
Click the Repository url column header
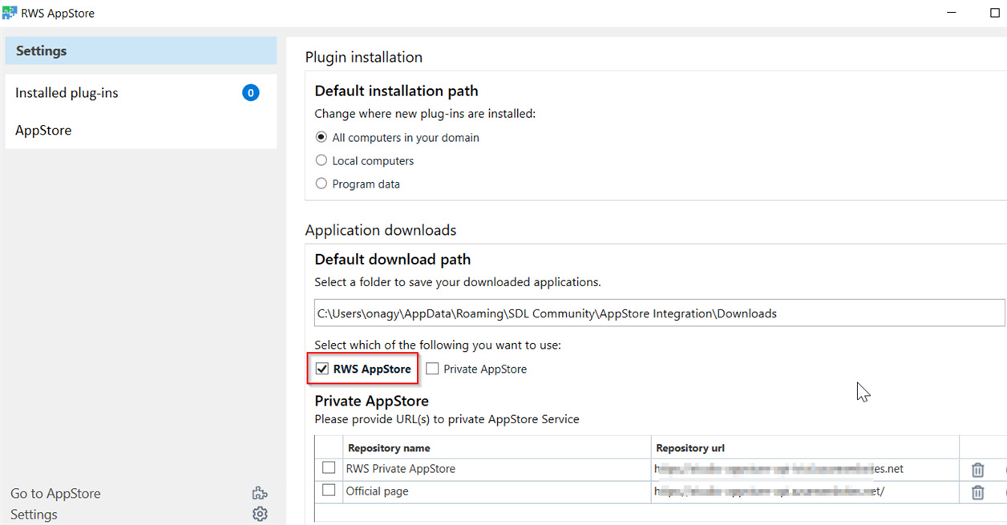pos(805,448)
